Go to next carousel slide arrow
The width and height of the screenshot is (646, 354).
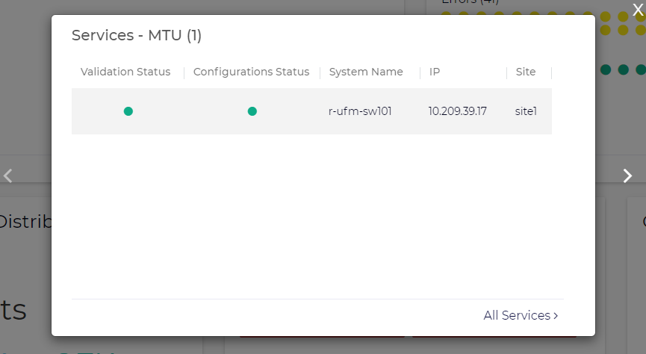(x=627, y=176)
